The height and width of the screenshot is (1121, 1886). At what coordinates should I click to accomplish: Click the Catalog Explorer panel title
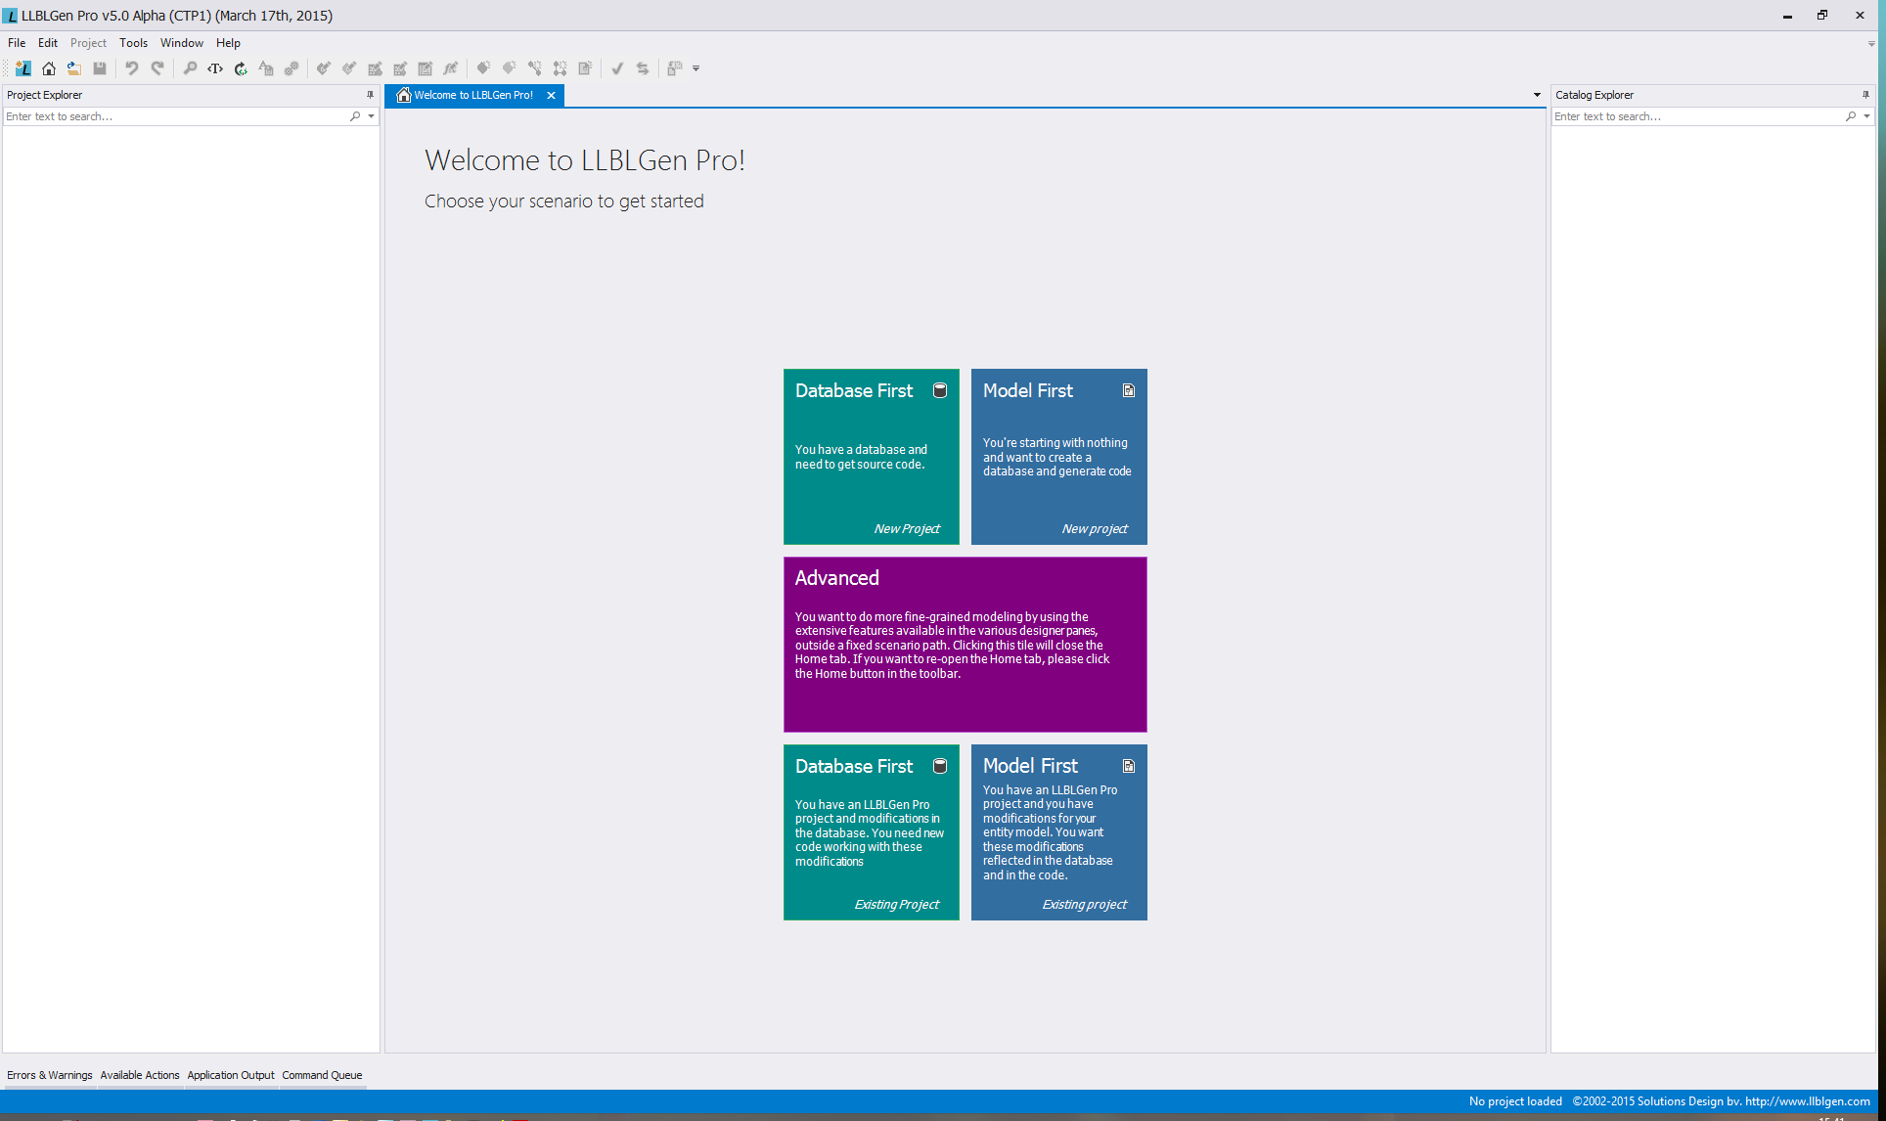pos(1594,95)
